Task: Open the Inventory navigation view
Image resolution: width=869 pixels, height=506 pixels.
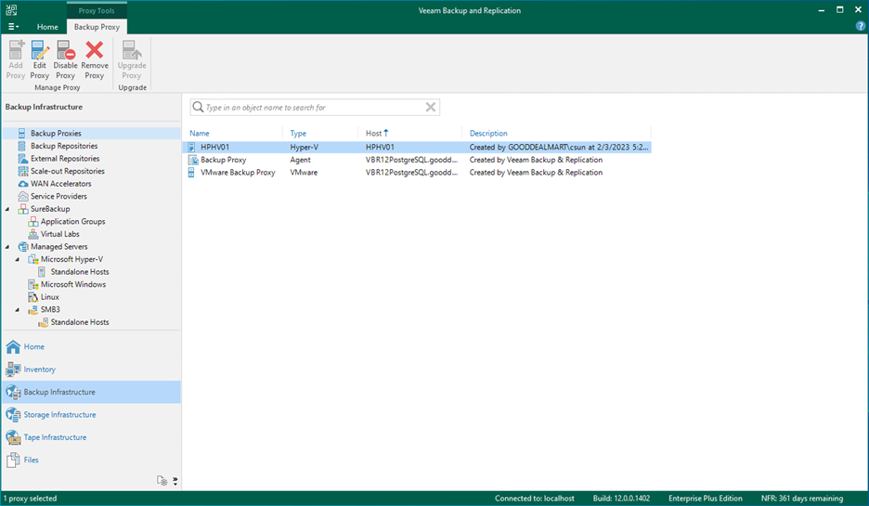Action: [x=91, y=370]
